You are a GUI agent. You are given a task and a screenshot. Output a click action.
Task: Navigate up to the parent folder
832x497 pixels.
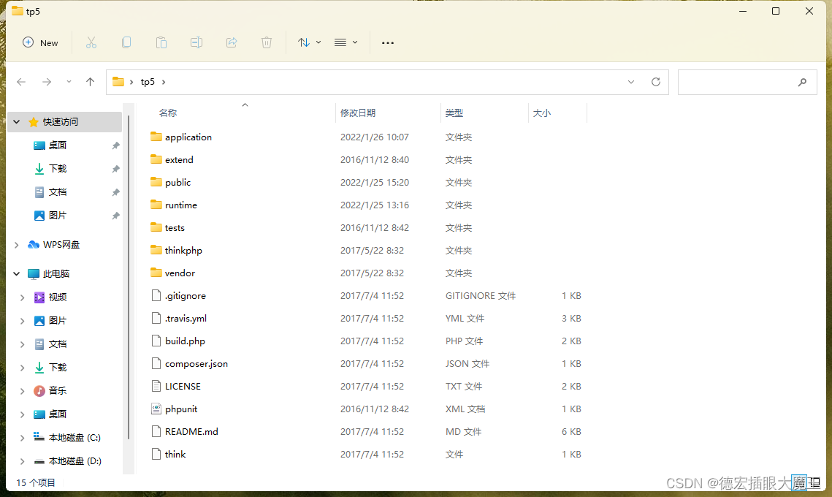tap(90, 82)
